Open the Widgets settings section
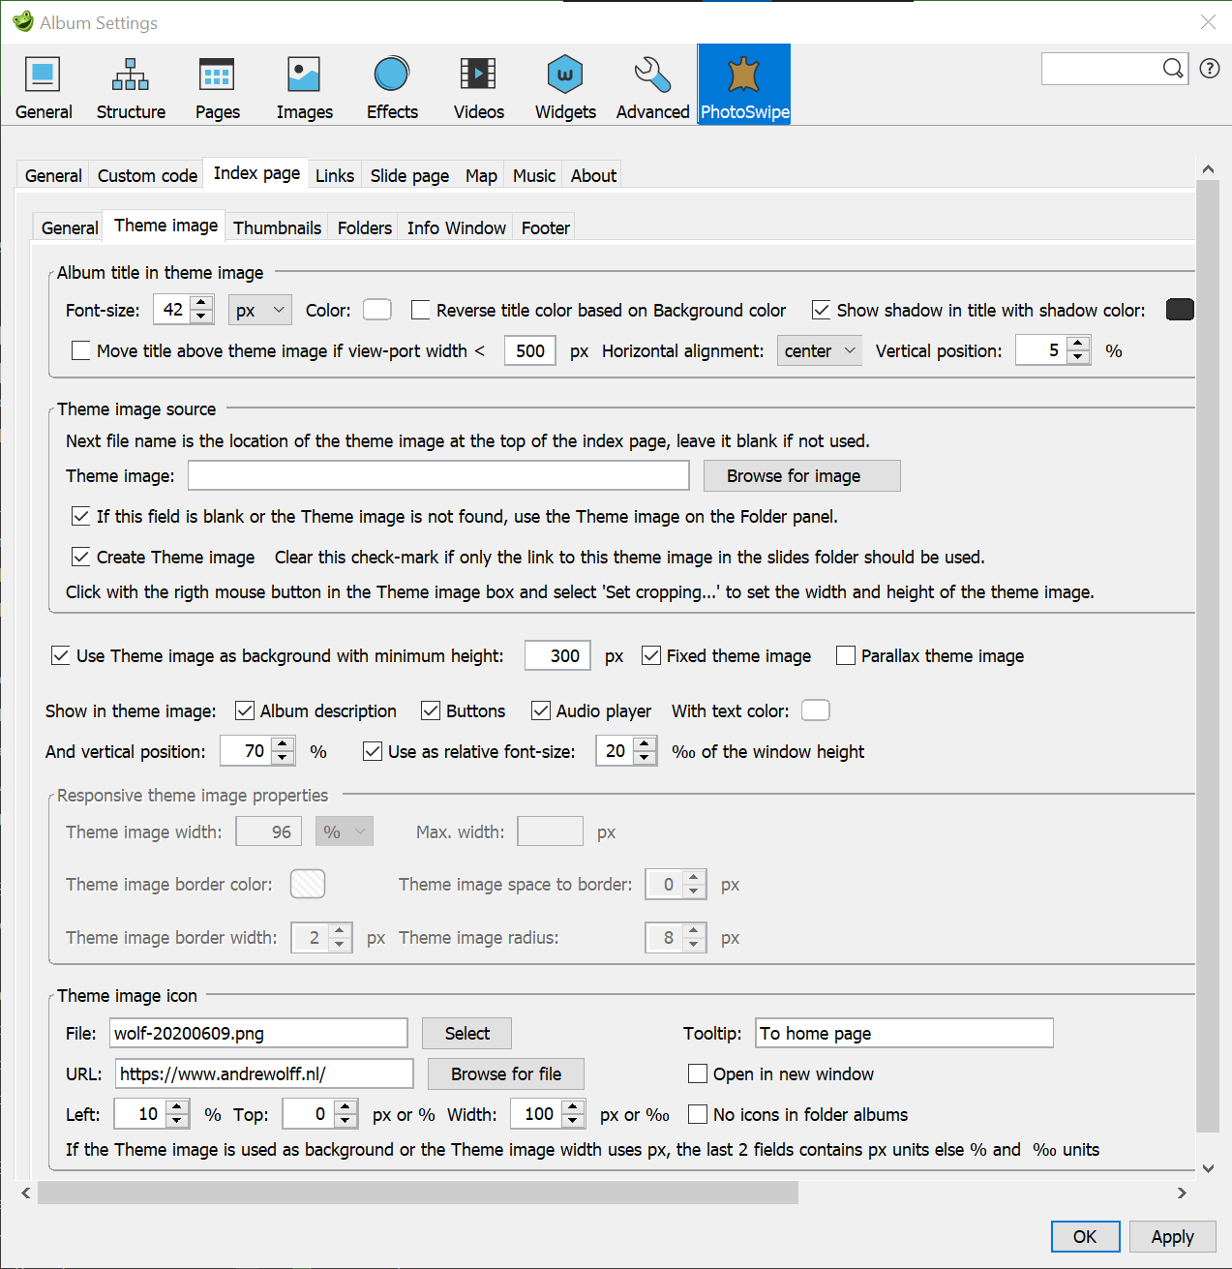Screen dimensions: 1232x1269 point(565,87)
